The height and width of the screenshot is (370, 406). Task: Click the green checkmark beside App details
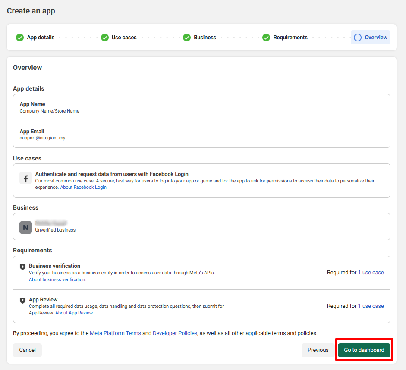[20, 38]
